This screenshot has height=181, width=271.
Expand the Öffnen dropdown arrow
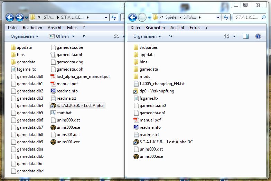pyautogui.click(x=73, y=36)
